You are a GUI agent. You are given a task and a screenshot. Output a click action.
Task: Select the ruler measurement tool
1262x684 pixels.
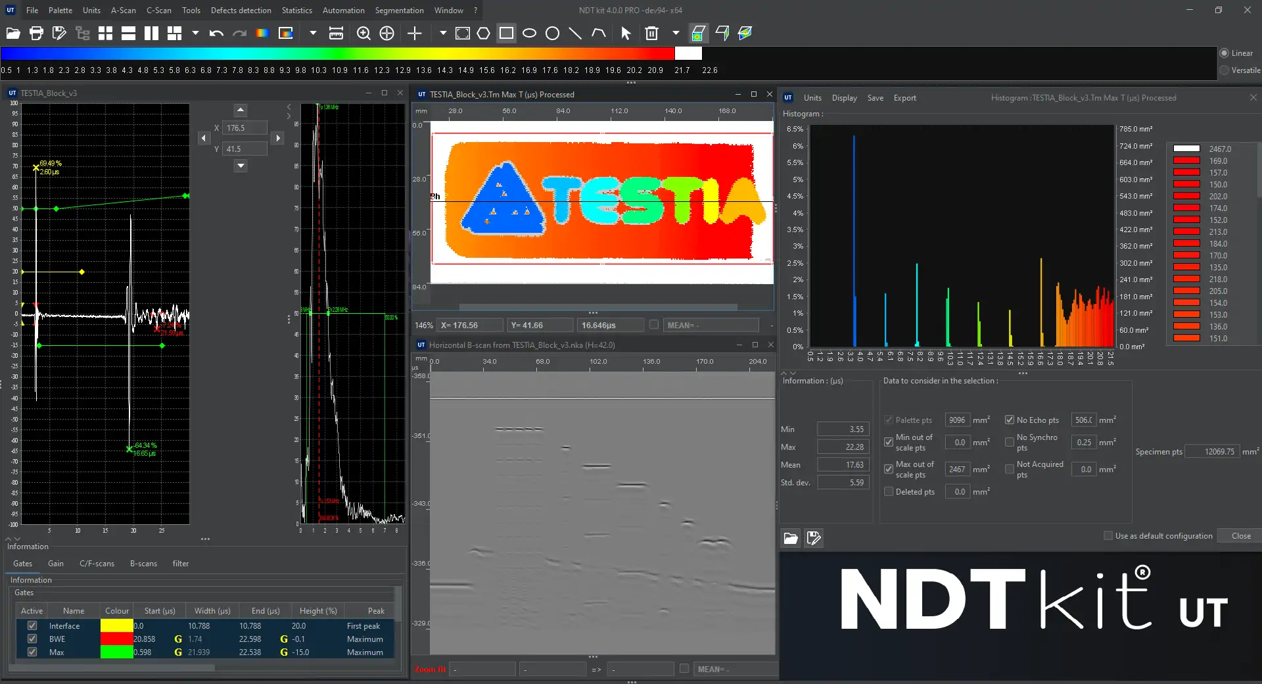336,33
